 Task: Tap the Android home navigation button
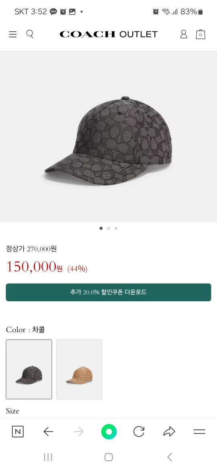108,457
